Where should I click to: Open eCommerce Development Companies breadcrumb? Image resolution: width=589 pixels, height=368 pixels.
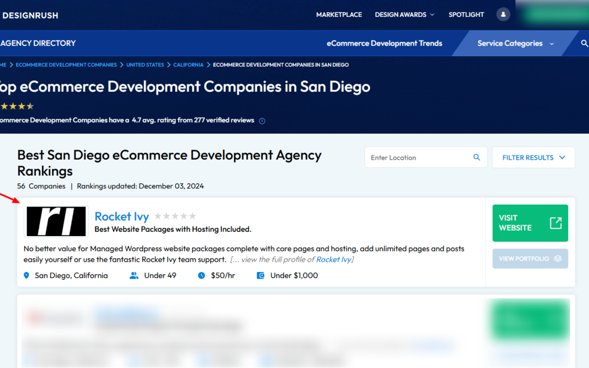click(66, 64)
